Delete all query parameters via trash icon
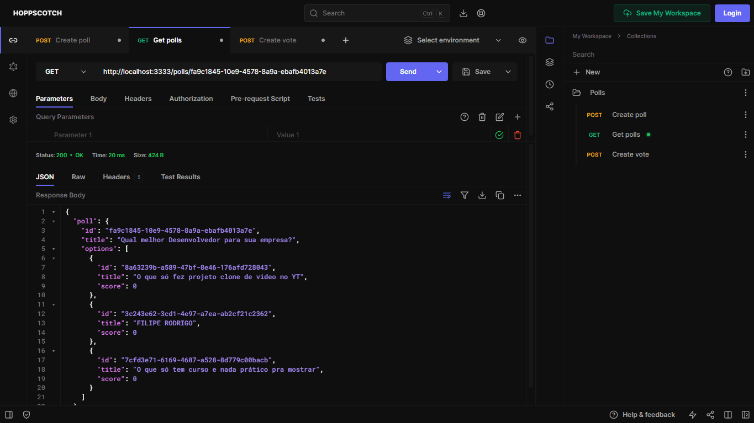Viewport: 754px width, 423px height. coord(482,116)
